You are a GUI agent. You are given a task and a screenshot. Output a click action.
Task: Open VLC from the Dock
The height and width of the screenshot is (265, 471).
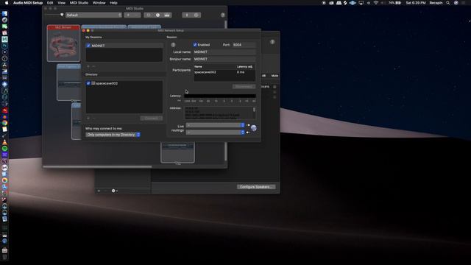[x=4, y=142]
